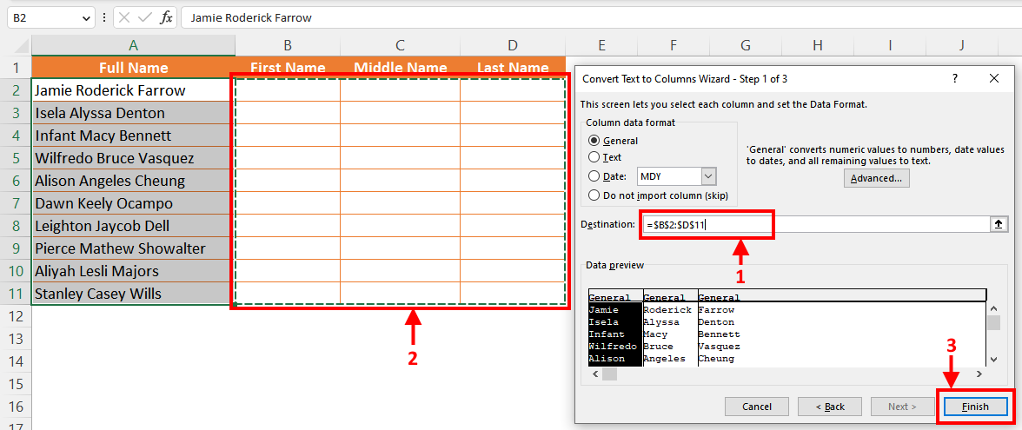
Task: Click cell Aliyah Lesli Majors
Action: tap(133, 271)
